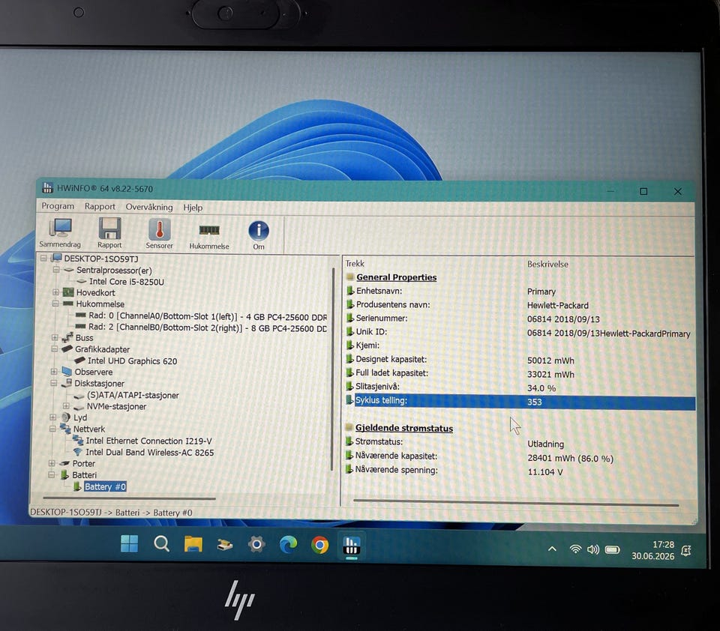The height and width of the screenshot is (631, 720).
Task: Expand the NVMe-stasjoner node
Action: pos(66,406)
